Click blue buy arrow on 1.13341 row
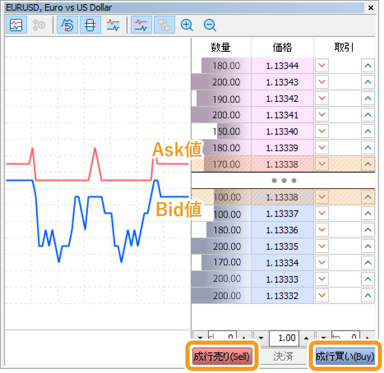 click(x=368, y=115)
